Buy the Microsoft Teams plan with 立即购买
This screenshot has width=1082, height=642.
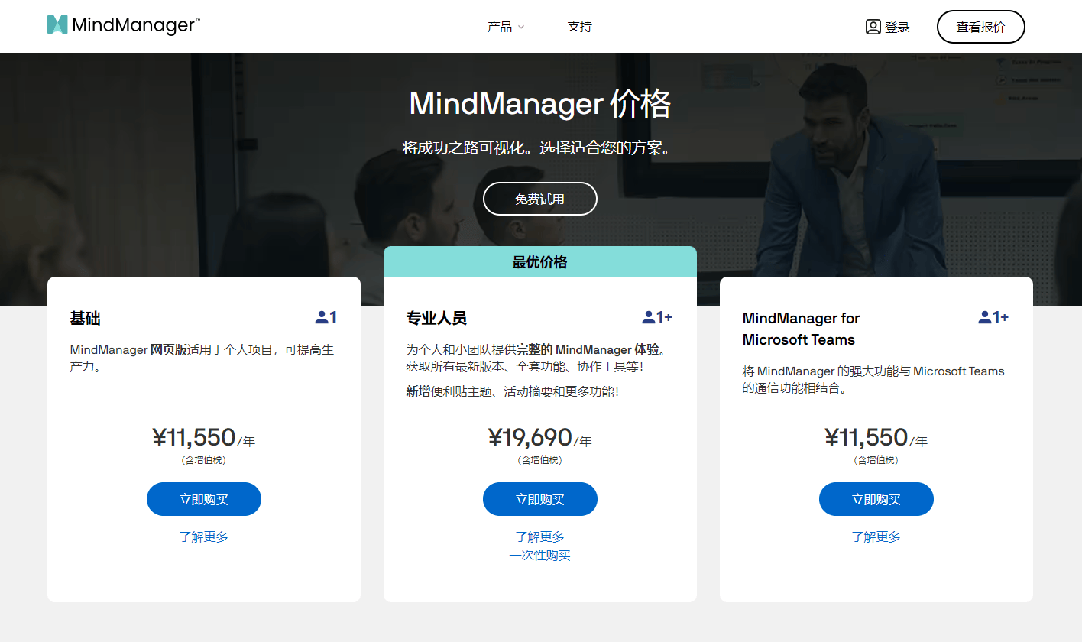click(876, 499)
